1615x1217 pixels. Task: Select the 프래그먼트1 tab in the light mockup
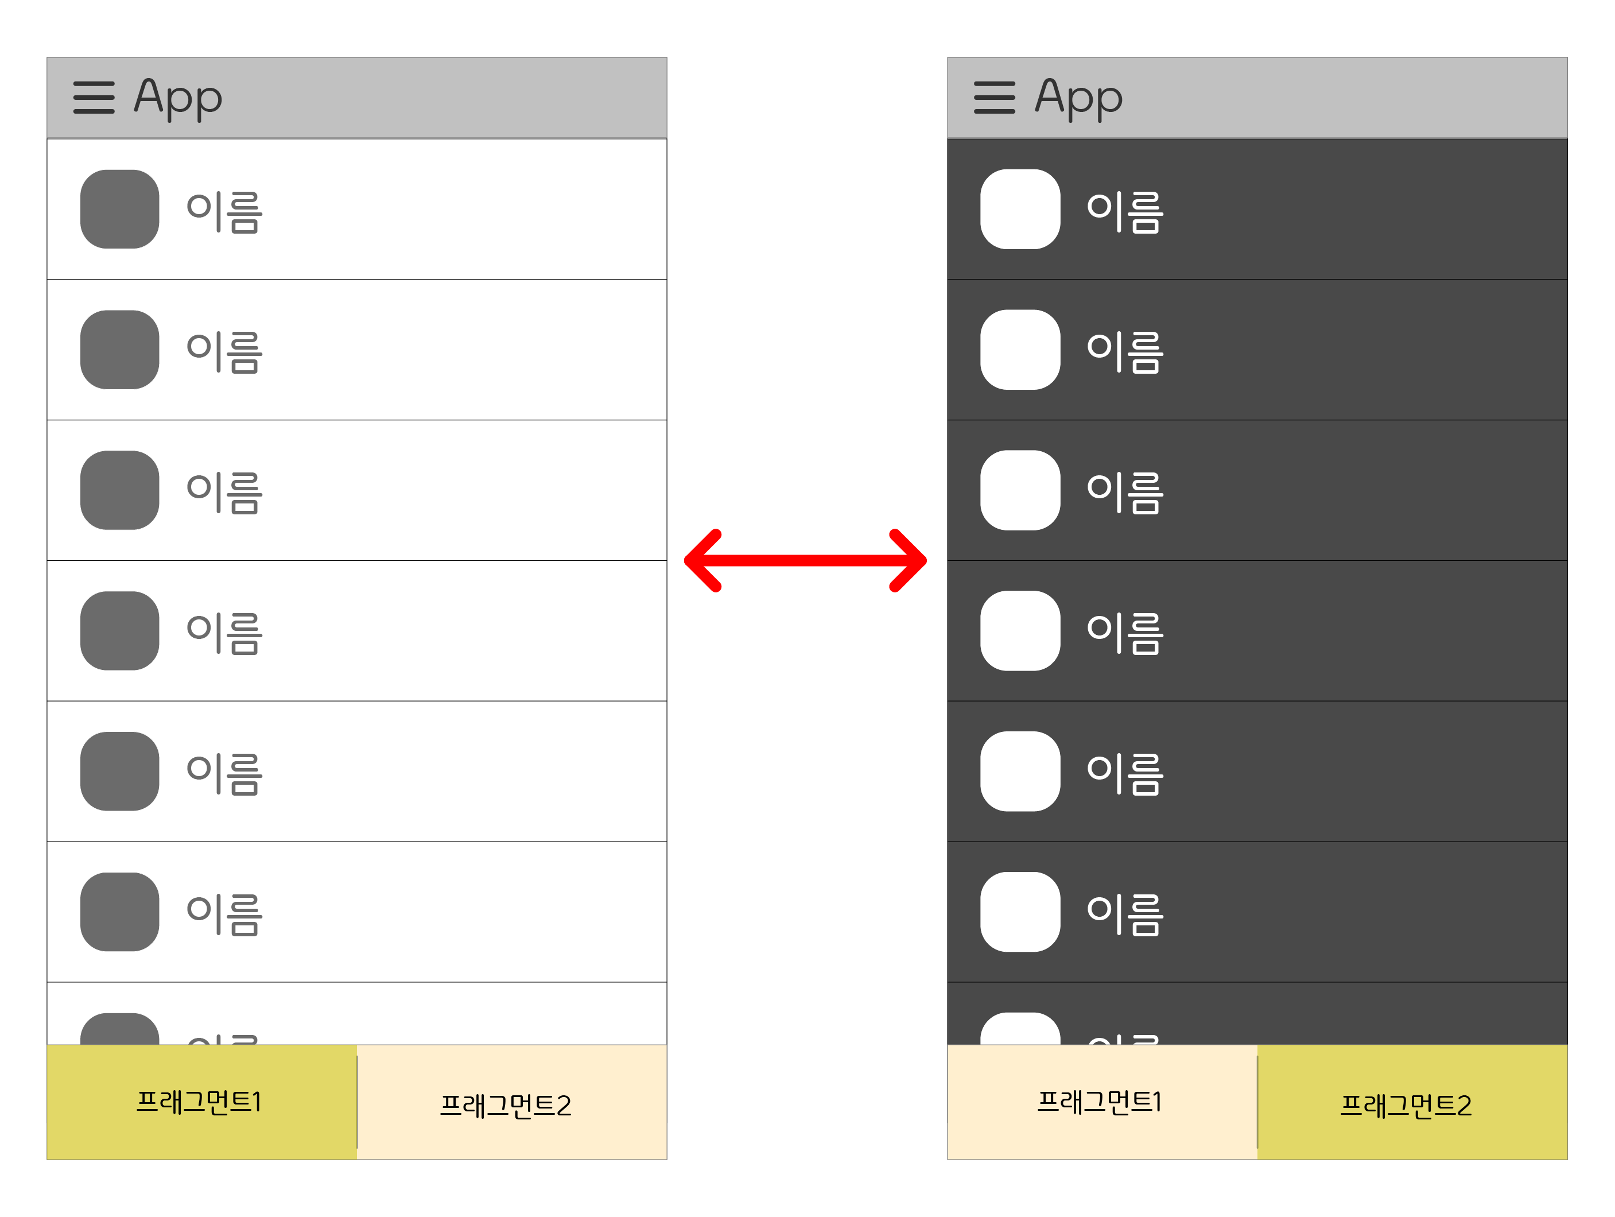(201, 1102)
